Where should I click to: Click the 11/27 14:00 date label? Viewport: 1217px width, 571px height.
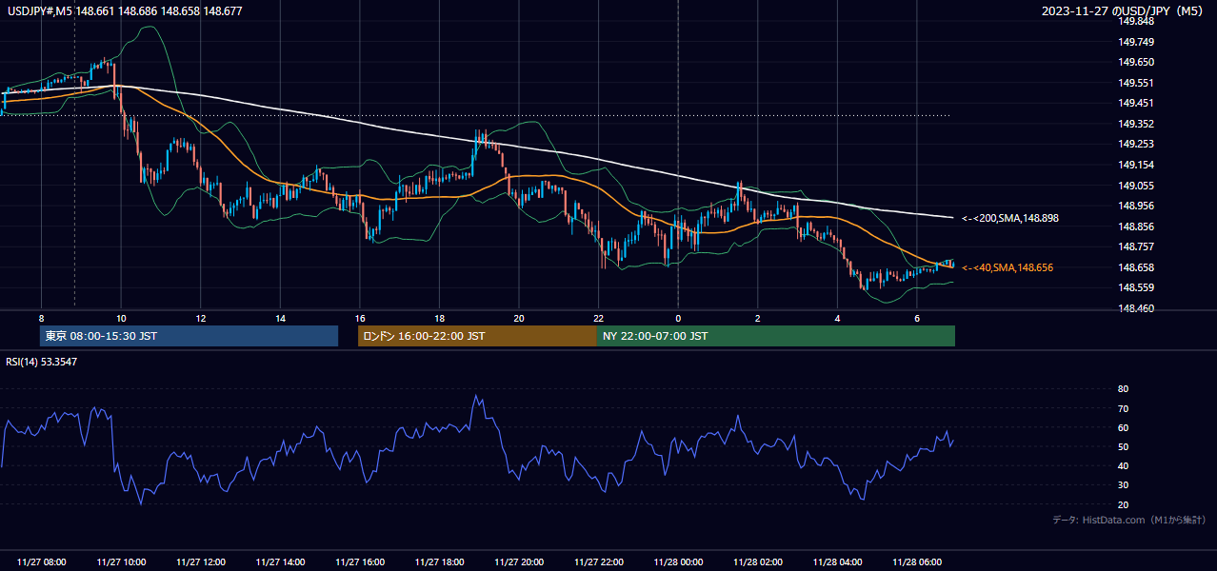(280, 562)
